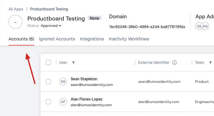Click Alan Flores-Lopez's AF avatar
This screenshot has height=116, width=214.
tap(63, 102)
